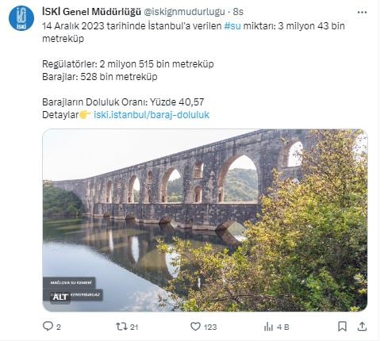Bookmark this tweet

coord(342,327)
